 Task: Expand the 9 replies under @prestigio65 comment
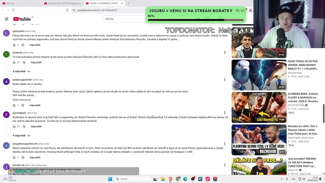coord(21,135)
